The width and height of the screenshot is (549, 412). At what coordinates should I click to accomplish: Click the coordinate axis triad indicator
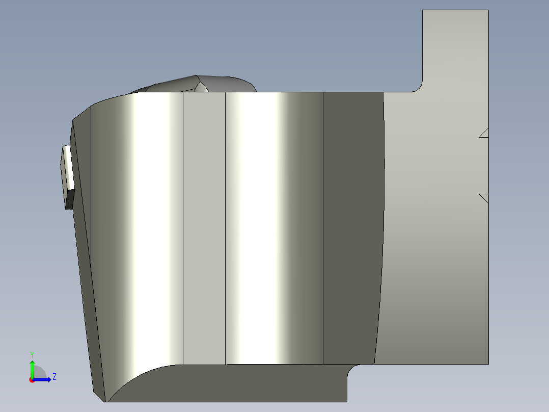click(x=42, y=368)
